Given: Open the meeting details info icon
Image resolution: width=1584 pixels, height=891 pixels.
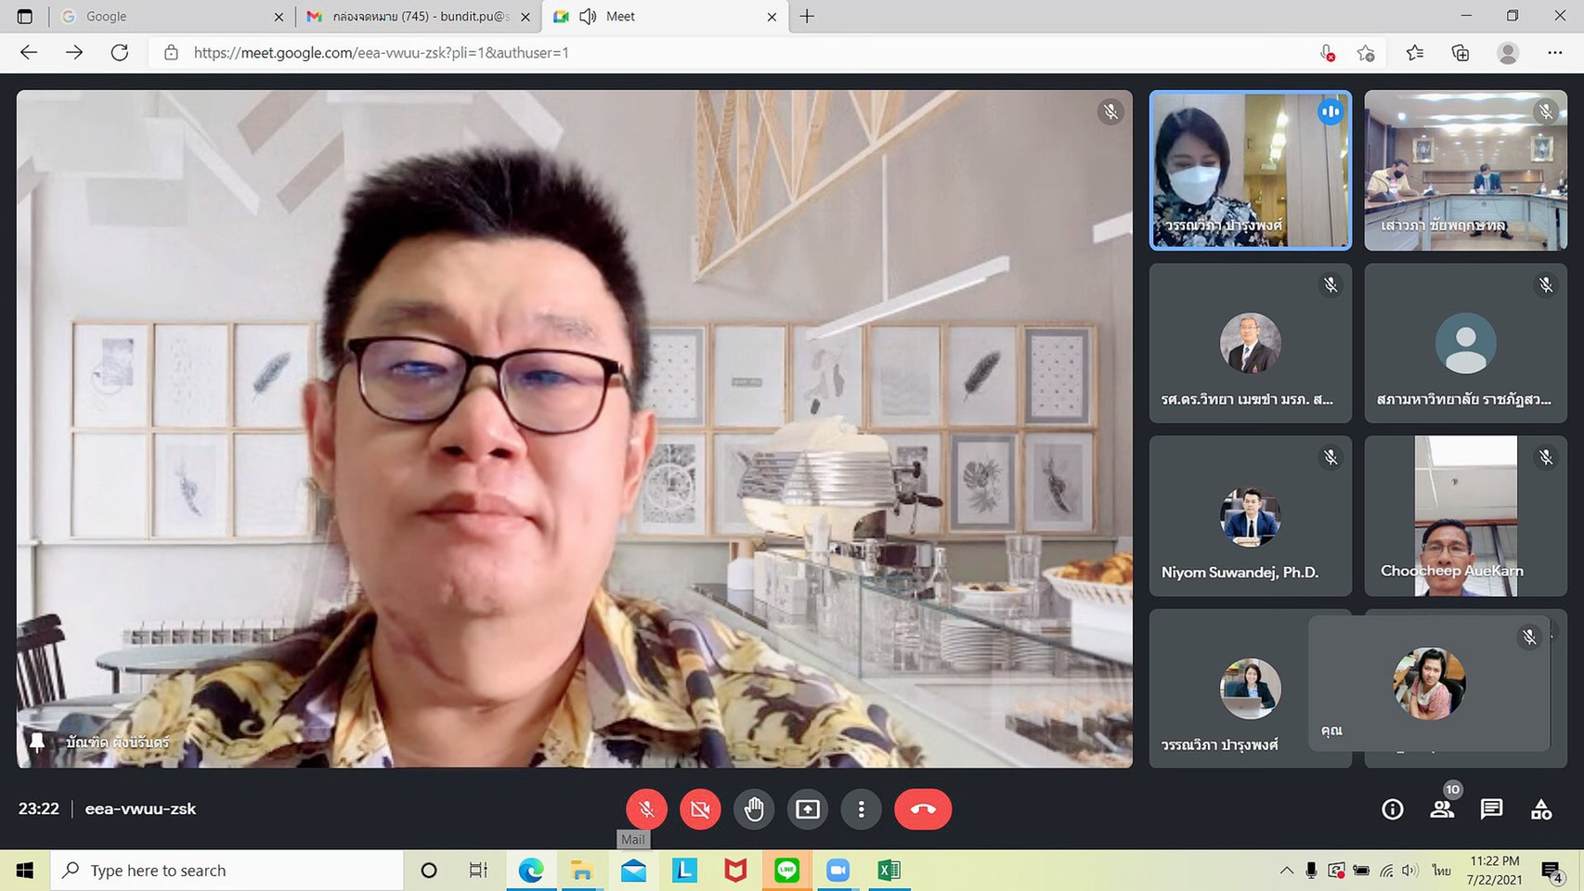Looking at the screenshot, I should [1392, 809].
